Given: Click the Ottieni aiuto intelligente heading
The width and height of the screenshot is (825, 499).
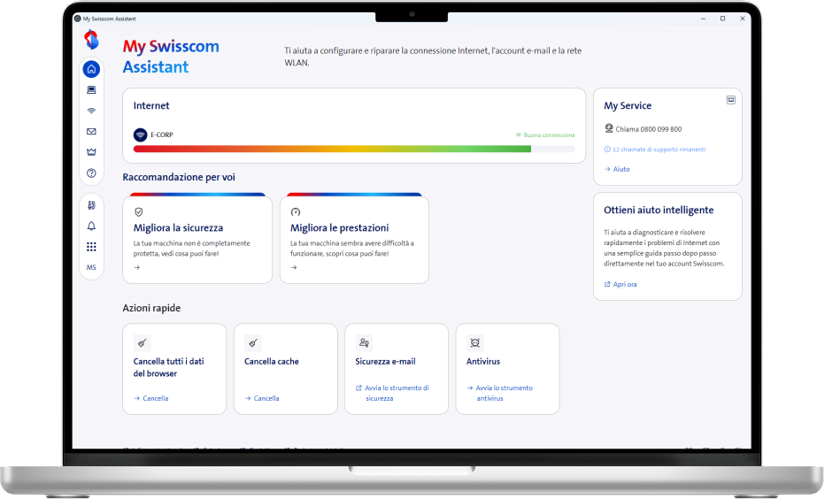Looking at the screenshot, I should point(659,211).
